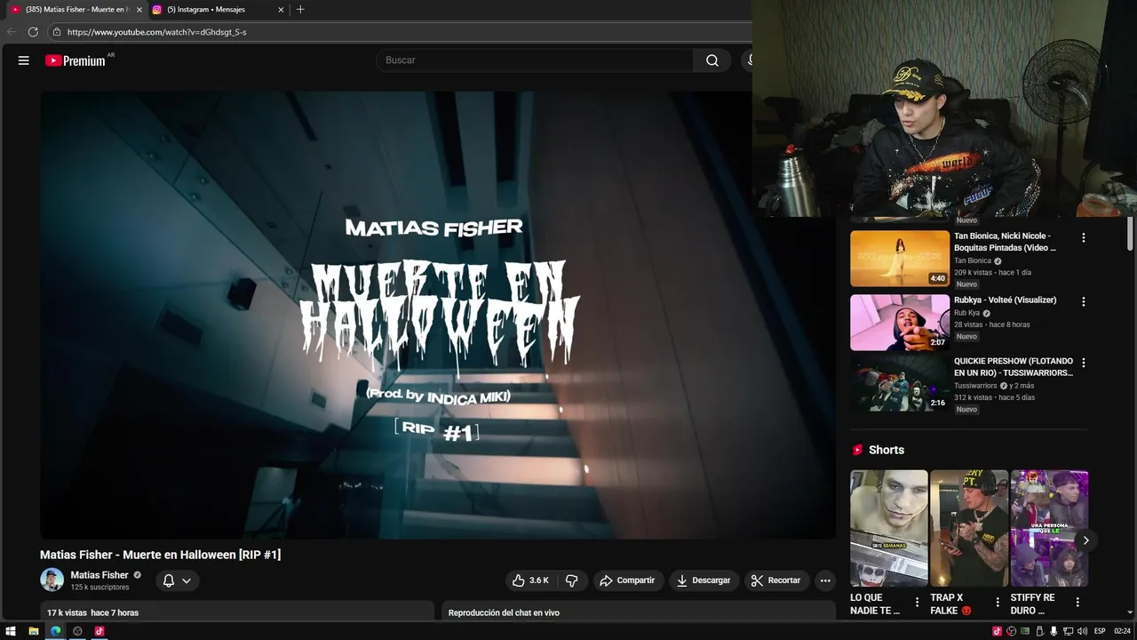Open options for 'STIFFY RE DURO' short
This screenshot has height=640, width=1137.
[x=1077, y=603]
